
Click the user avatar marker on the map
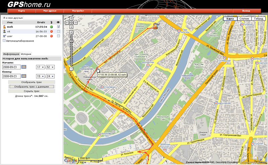point(156,26)
